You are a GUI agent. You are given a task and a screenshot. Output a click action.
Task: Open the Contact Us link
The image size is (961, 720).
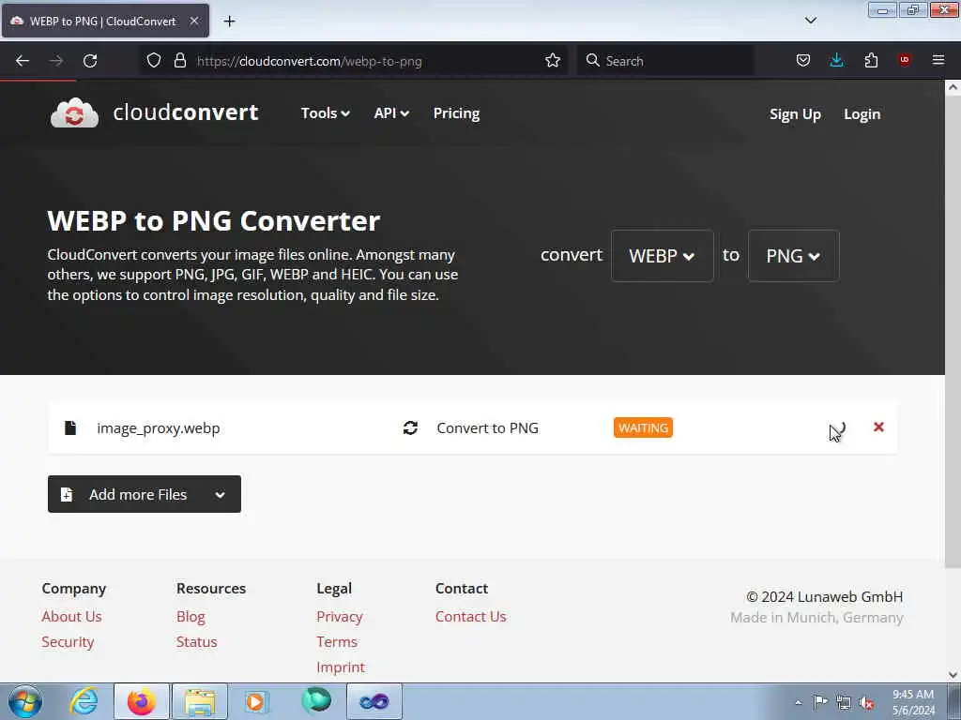[x=471, y=617]
